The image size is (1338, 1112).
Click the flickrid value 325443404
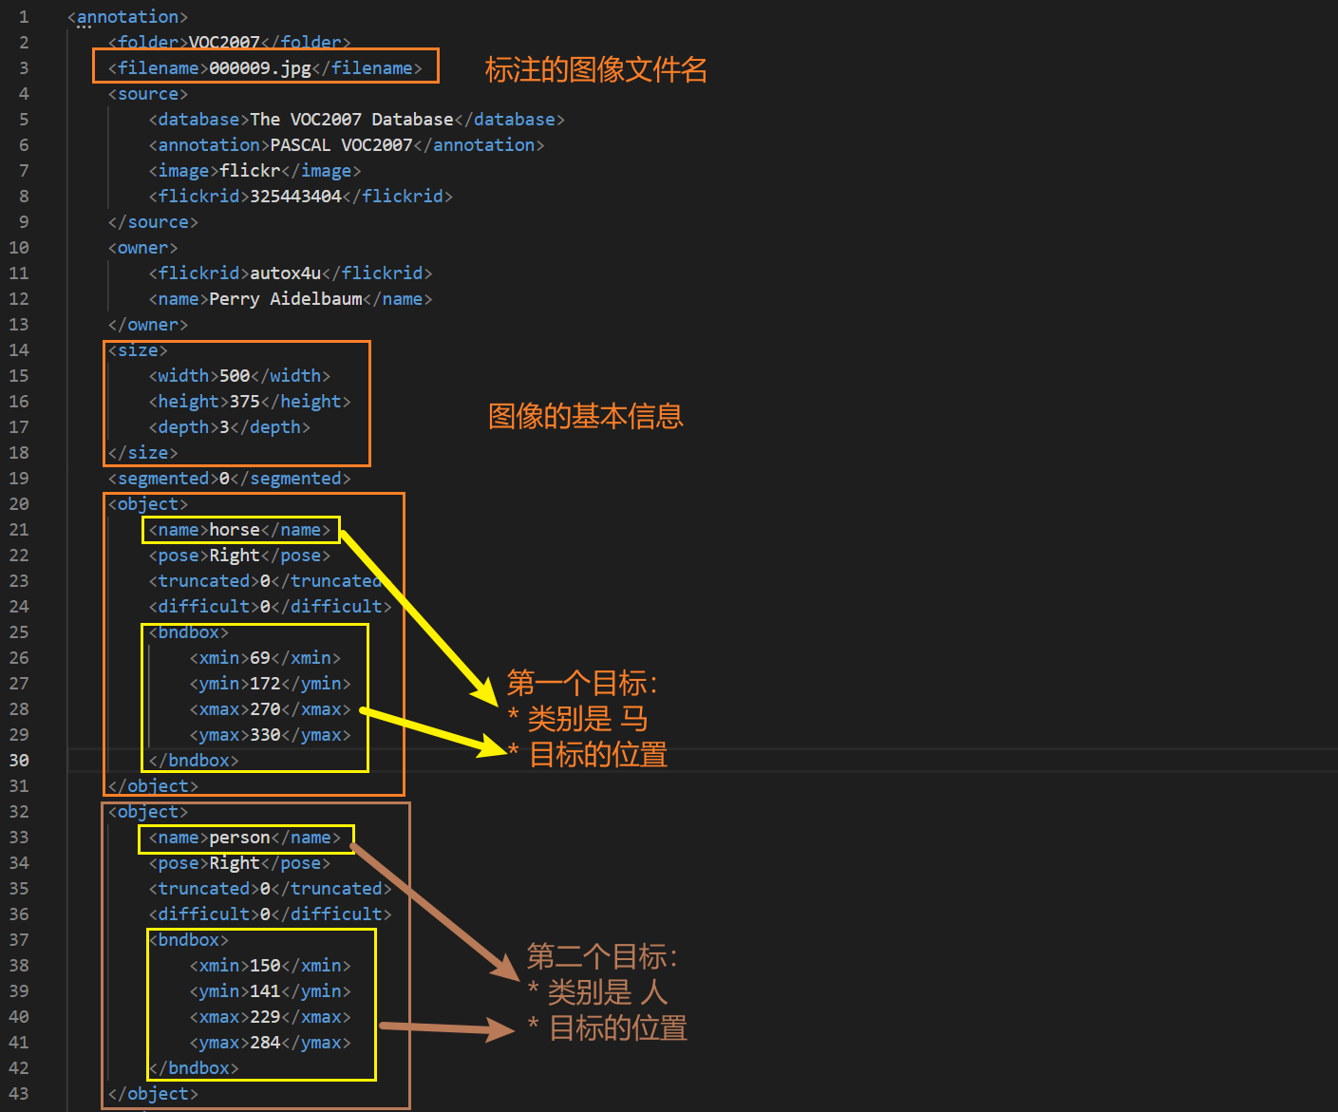pos(295,197)
